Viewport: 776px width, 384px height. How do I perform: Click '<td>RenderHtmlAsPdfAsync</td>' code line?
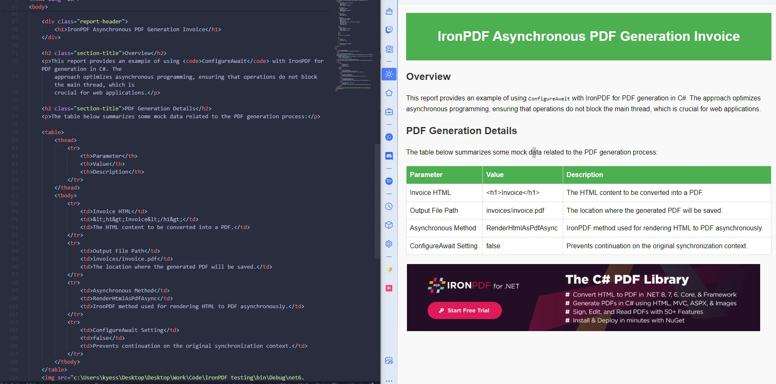(127, 299)
